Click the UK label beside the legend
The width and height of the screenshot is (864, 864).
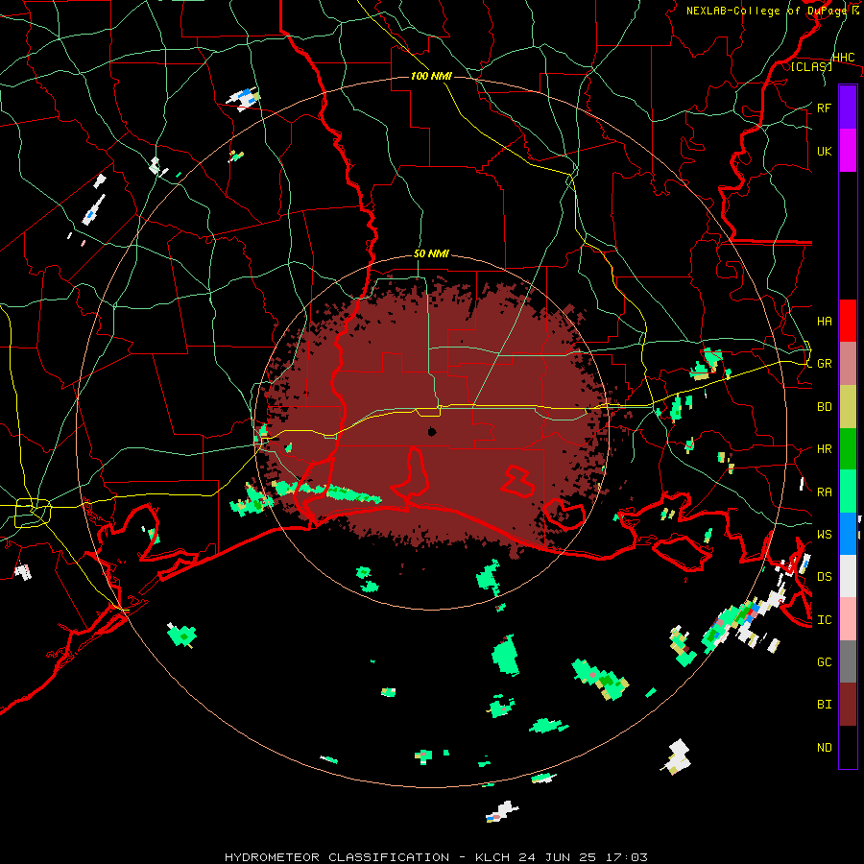point(824,151)
